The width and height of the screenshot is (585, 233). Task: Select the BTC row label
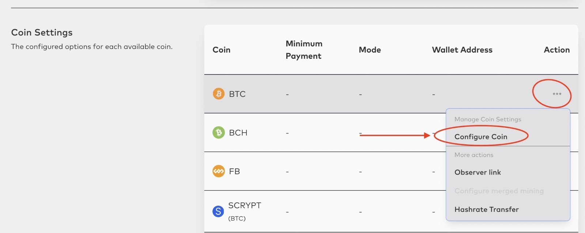coord(237,94)
